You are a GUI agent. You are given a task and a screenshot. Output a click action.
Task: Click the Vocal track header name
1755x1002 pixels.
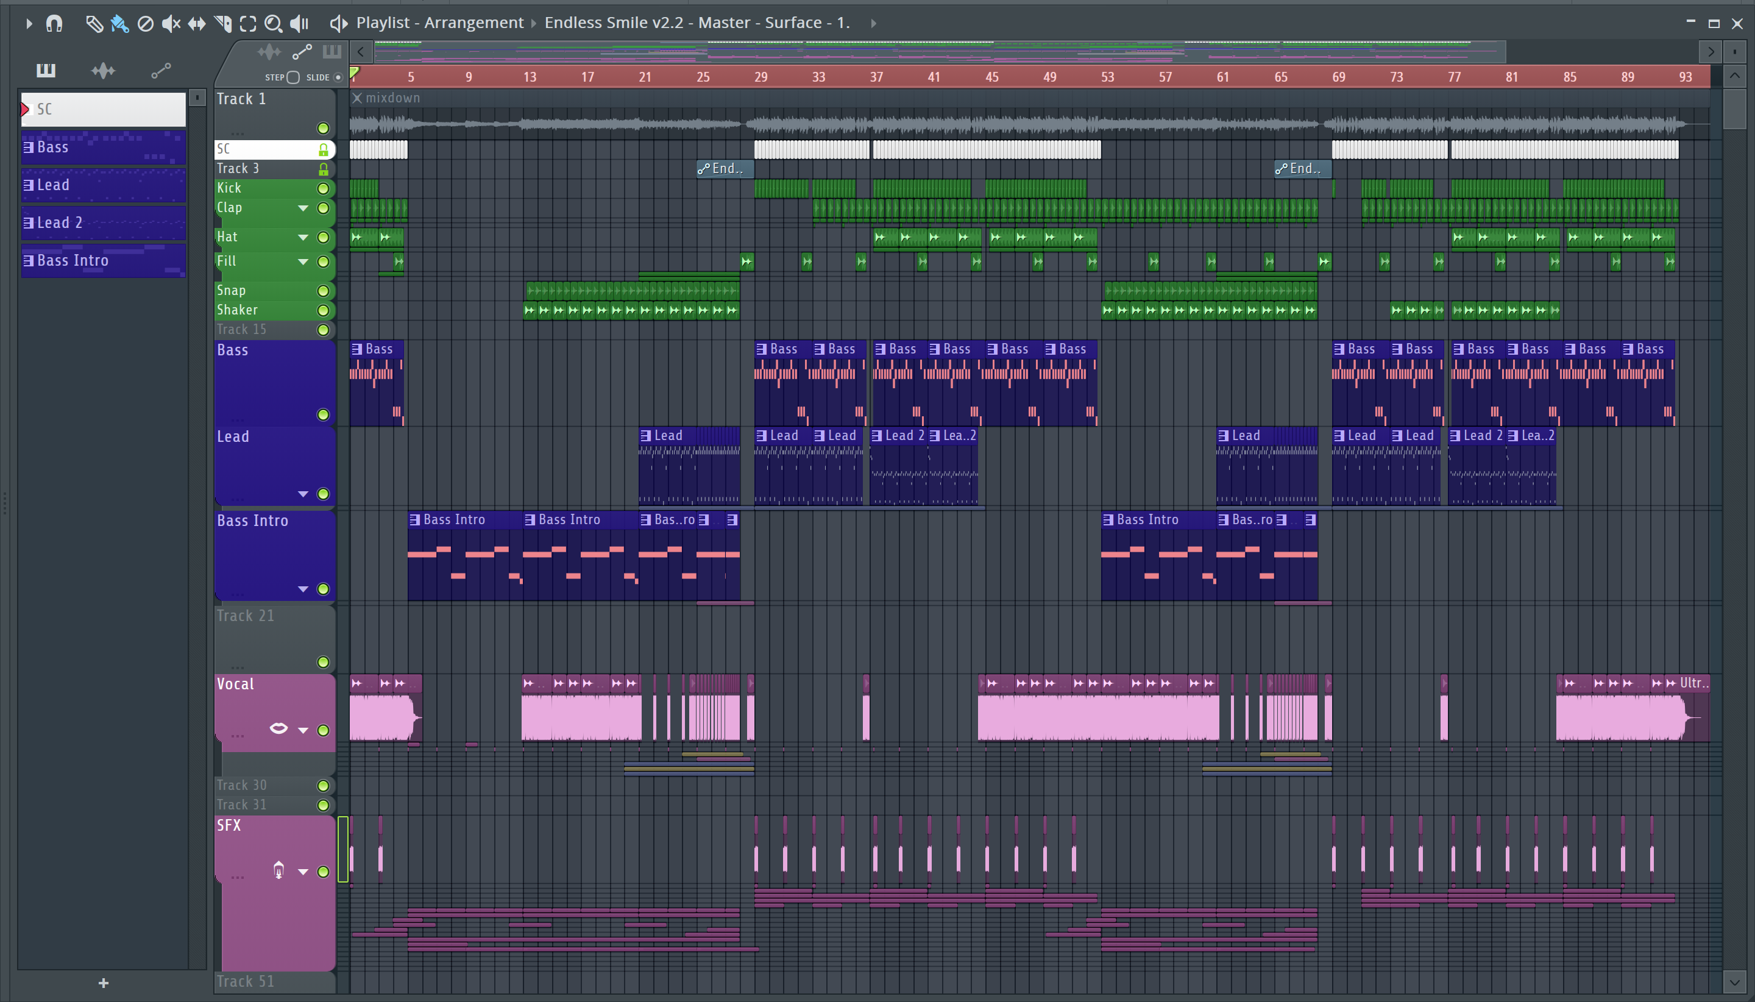235,684
